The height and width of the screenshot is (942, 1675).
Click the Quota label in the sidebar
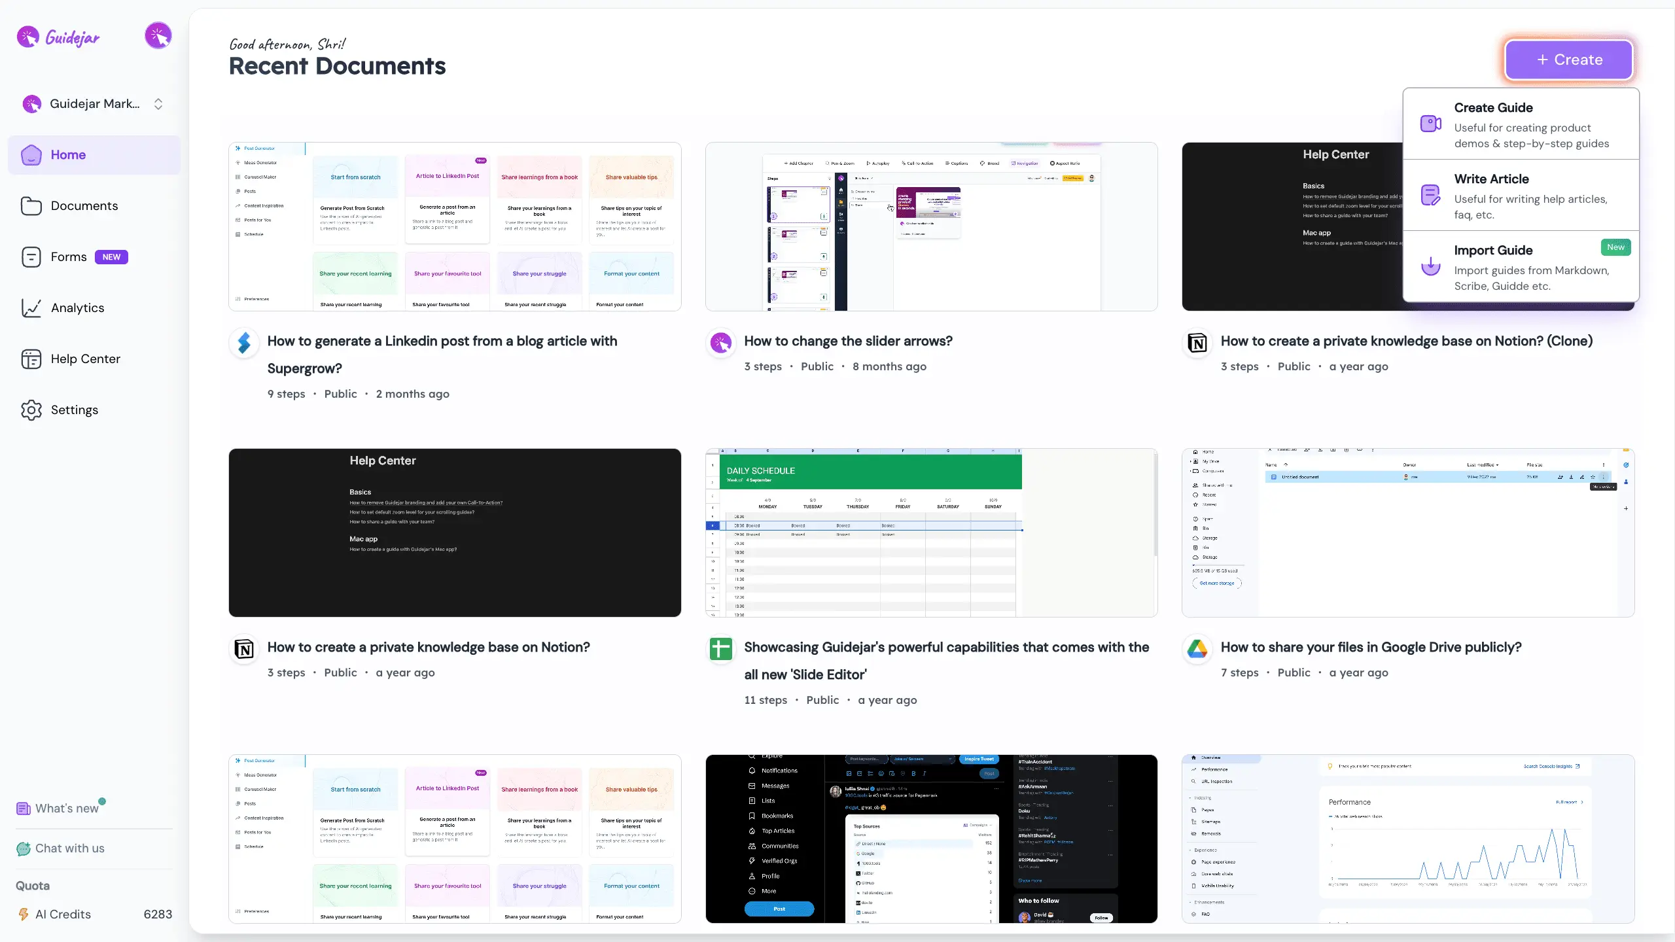click(33, 886)
